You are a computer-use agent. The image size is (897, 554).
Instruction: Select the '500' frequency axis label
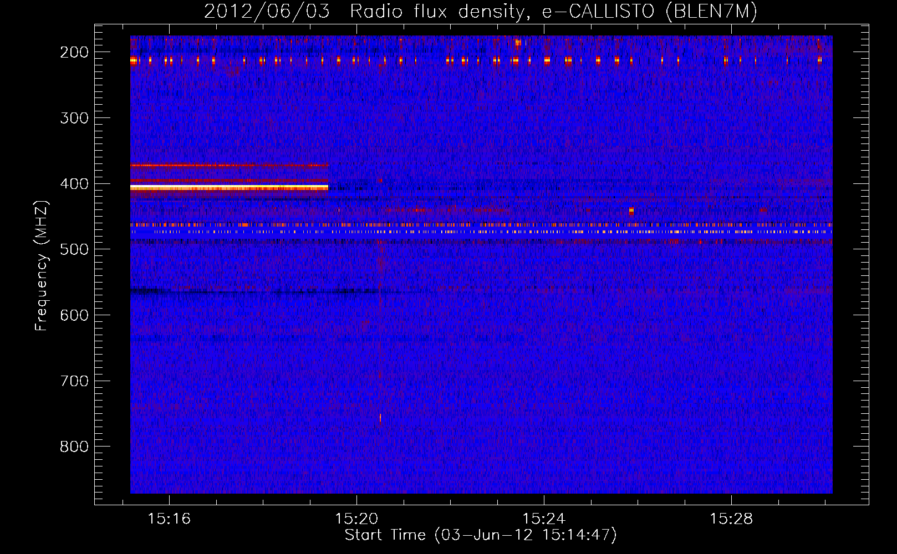click(74, 250)
